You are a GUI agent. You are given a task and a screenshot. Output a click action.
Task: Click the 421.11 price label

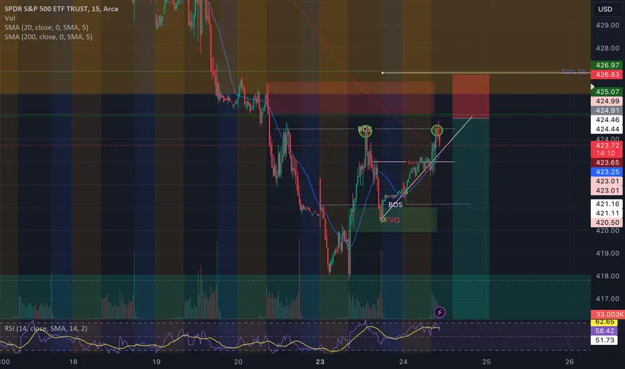pyautogui.click(x=607, y=213)
